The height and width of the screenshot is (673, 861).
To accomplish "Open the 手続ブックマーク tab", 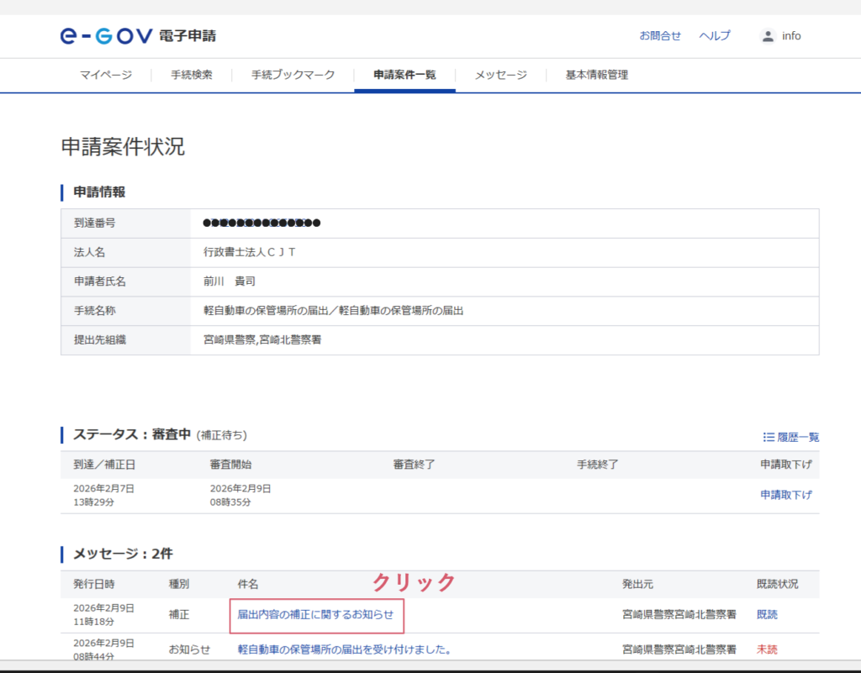I will pos(293,75).
